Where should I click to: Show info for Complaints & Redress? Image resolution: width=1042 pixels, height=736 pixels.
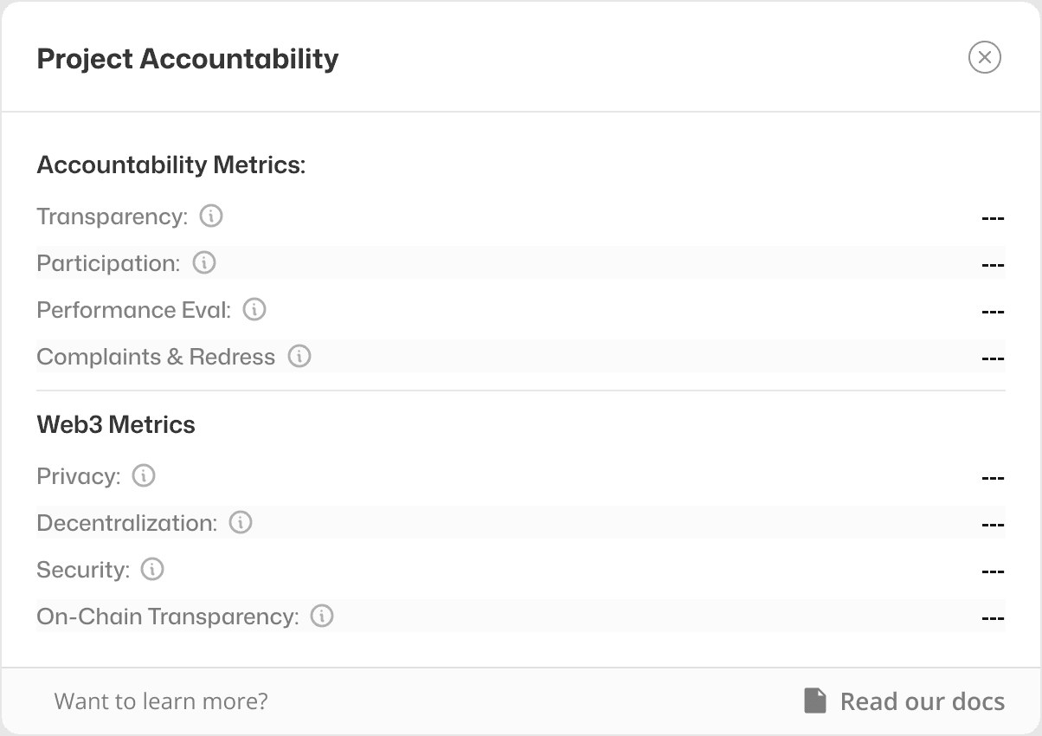click(x=299, y=356)
